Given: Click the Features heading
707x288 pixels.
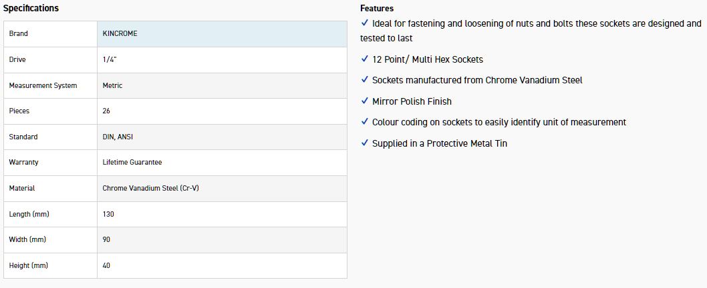Looking at the screenshot, I should pyautogui.click(x=377, y=9).
